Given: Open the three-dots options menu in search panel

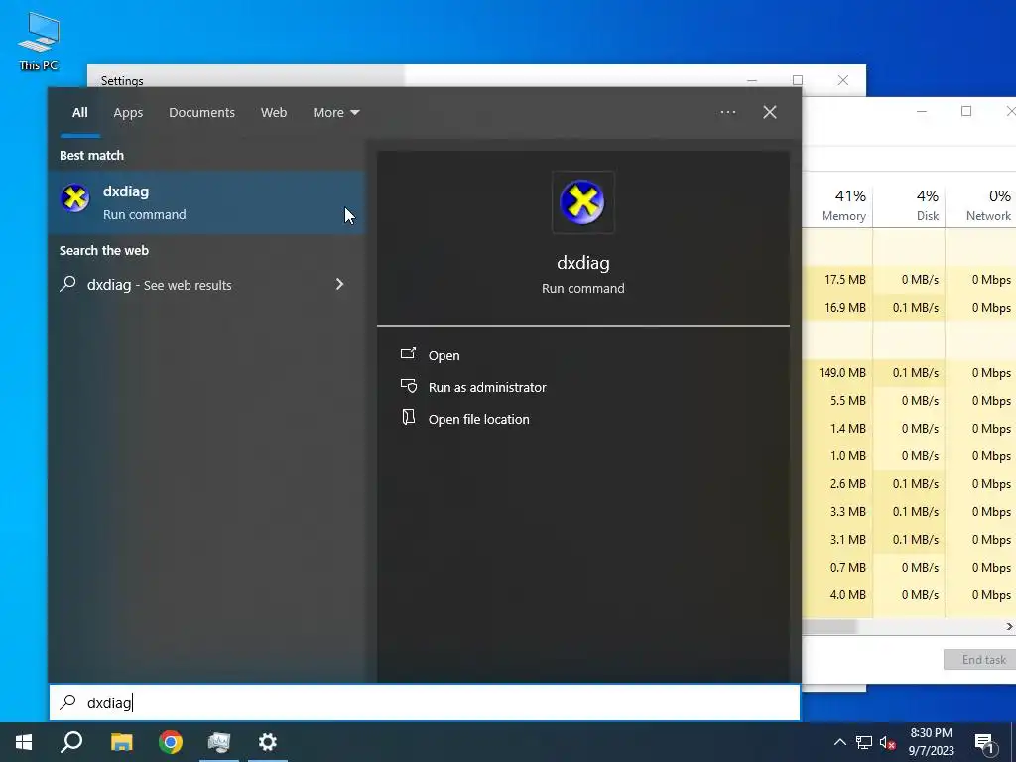Looking at the screenshot, I should point(728,112).
